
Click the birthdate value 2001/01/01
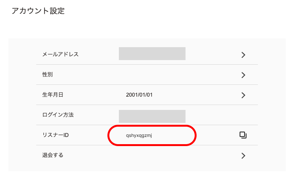[139, 95]
